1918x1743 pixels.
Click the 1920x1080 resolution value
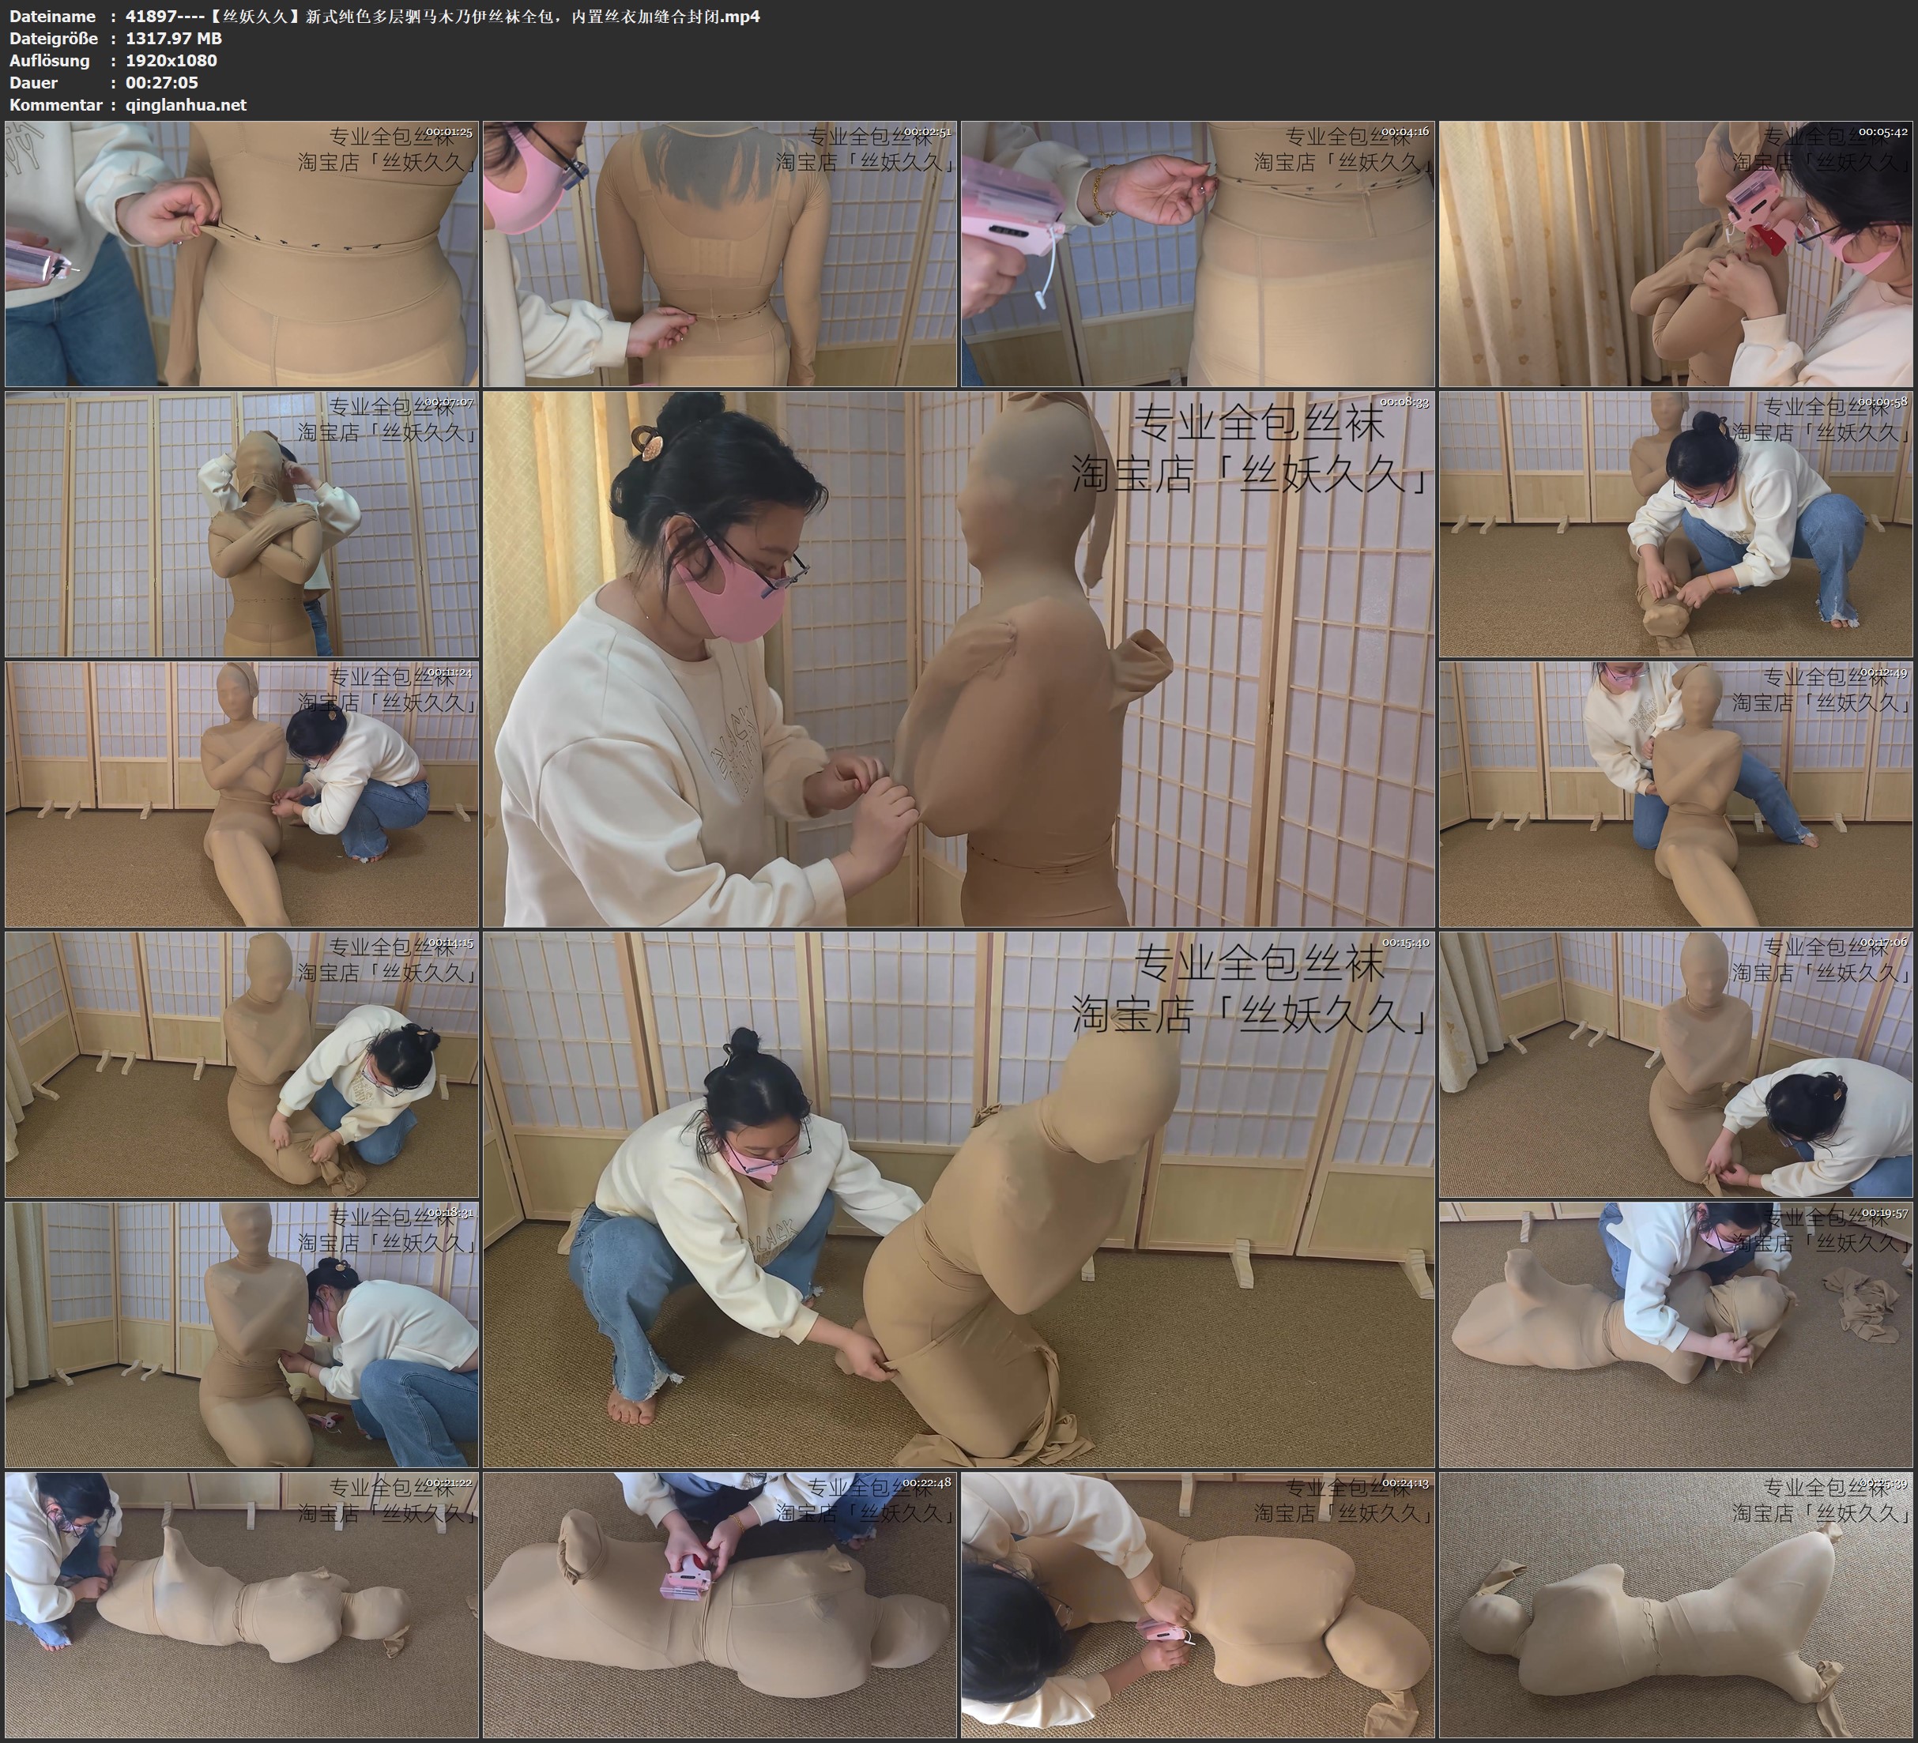pos(171,60)
